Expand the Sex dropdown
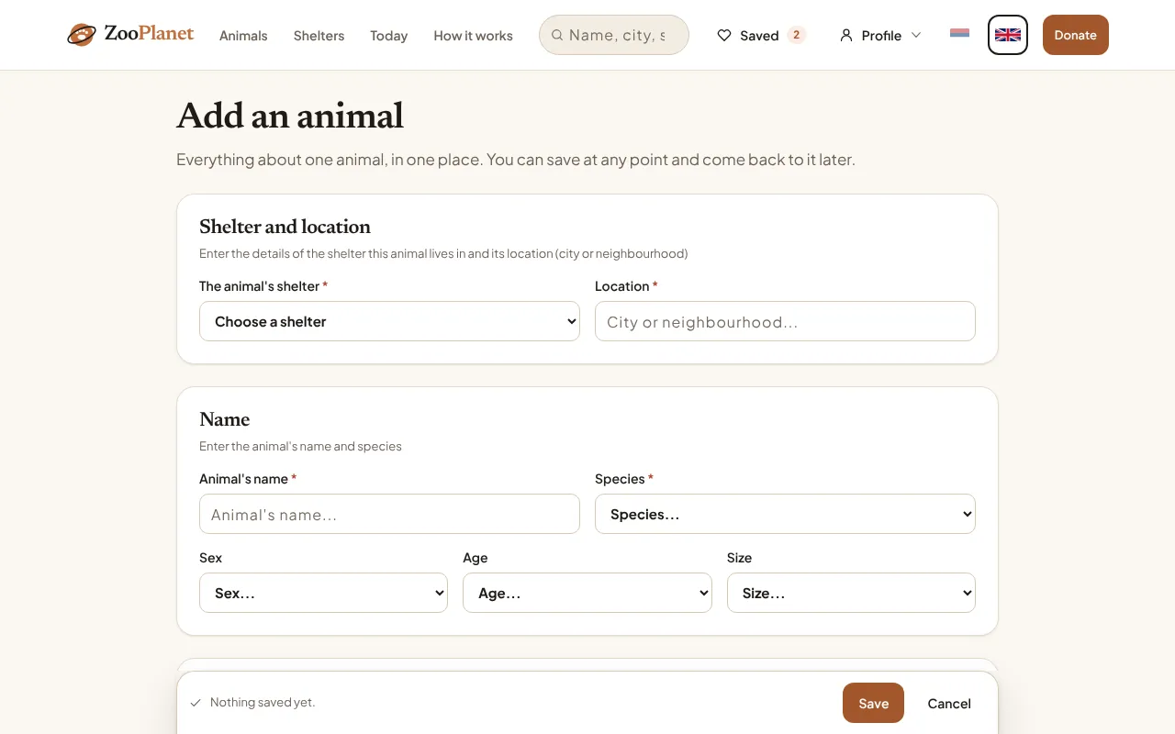1175x734 pixels. 323,593
